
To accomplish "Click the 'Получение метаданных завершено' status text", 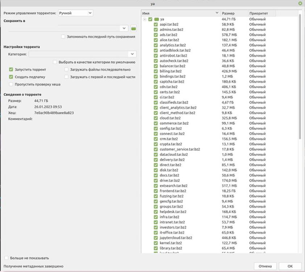I will pos(33,266).
